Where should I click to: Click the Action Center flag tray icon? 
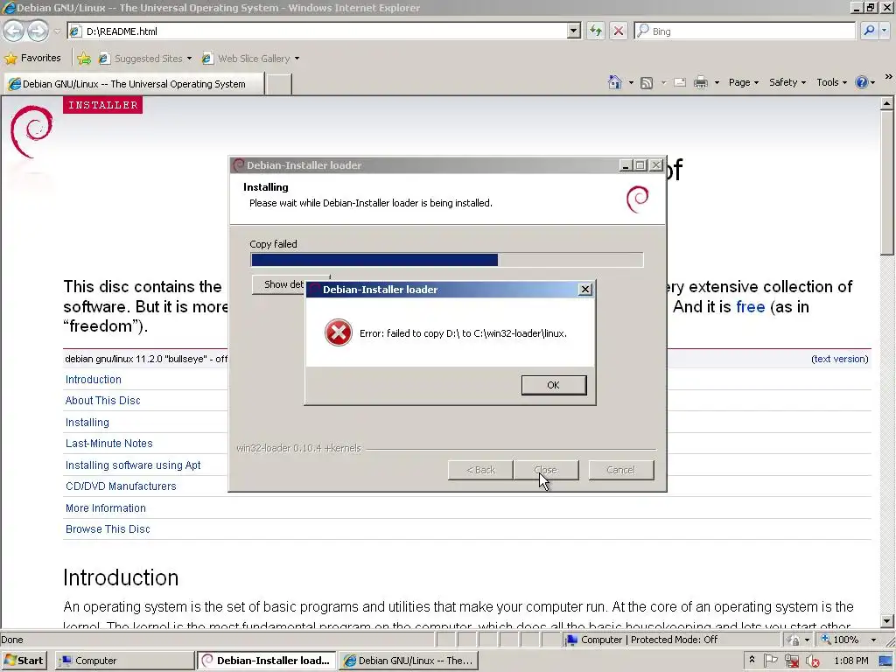coord(770,661)
